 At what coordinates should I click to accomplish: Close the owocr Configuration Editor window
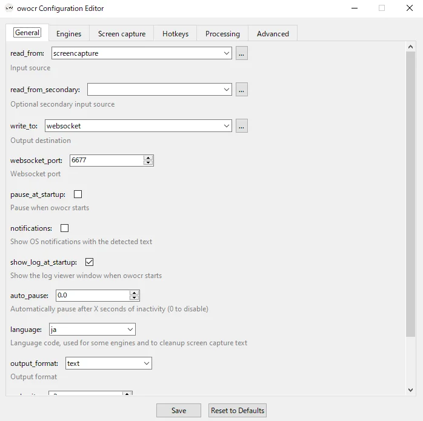click(410, 8)
